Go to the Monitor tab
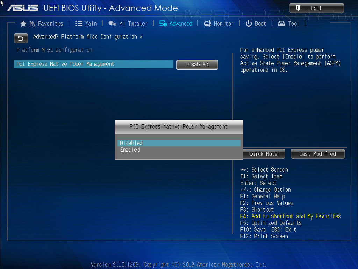The height and width of the screenshot is (269, 358). pyautogui.click(x=219, y=23)
